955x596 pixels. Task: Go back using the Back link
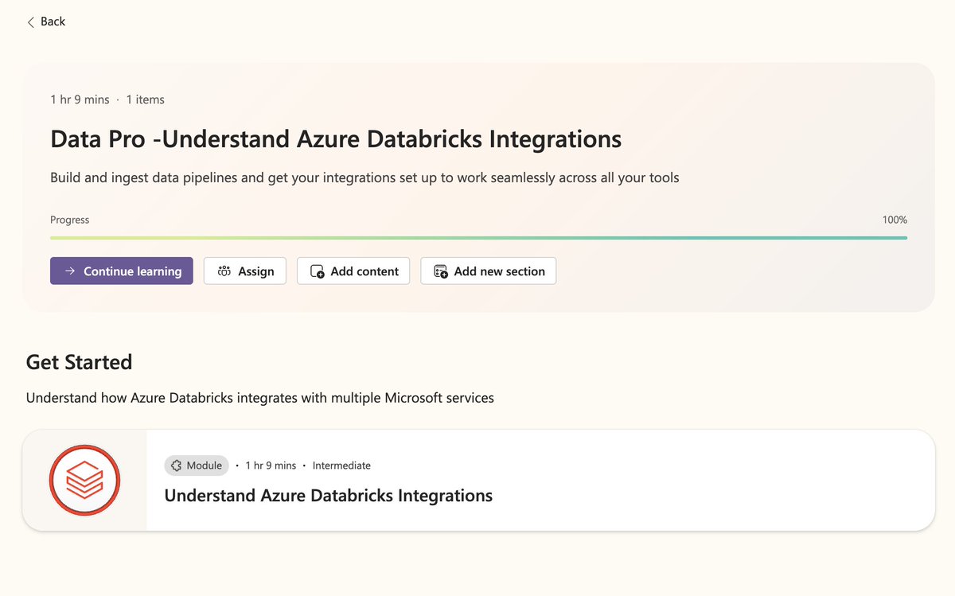(x=46, y=21)
